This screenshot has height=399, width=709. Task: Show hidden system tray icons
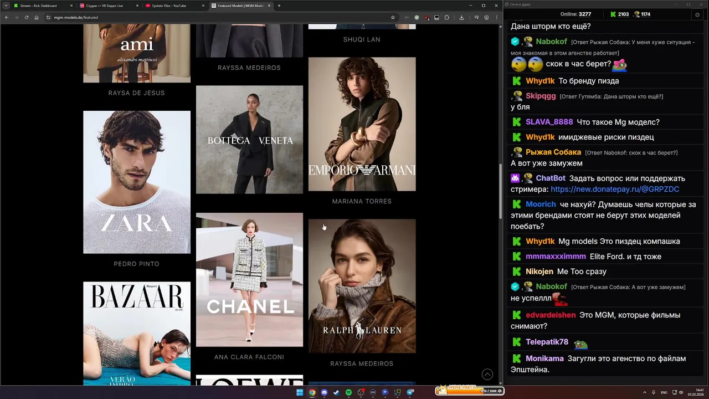point(645,392)
